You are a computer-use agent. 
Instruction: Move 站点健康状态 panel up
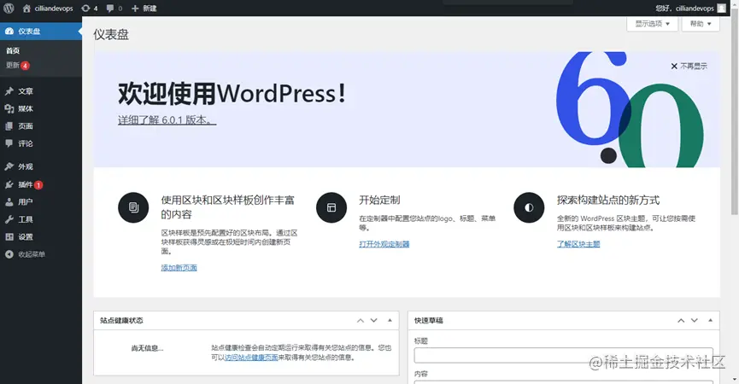coord(361,321)
